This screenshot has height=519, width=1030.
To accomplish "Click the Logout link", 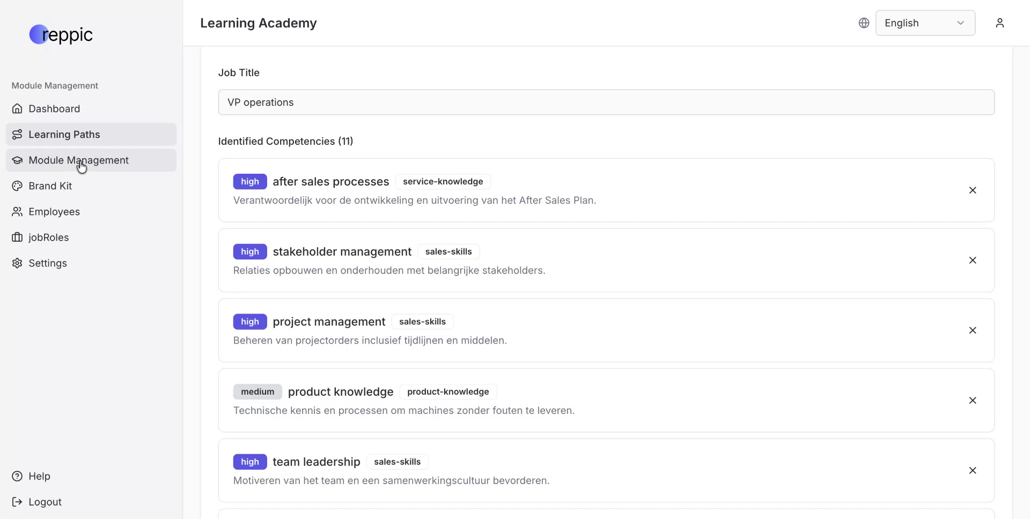I will pyautogui.click(x=45, y=502).
